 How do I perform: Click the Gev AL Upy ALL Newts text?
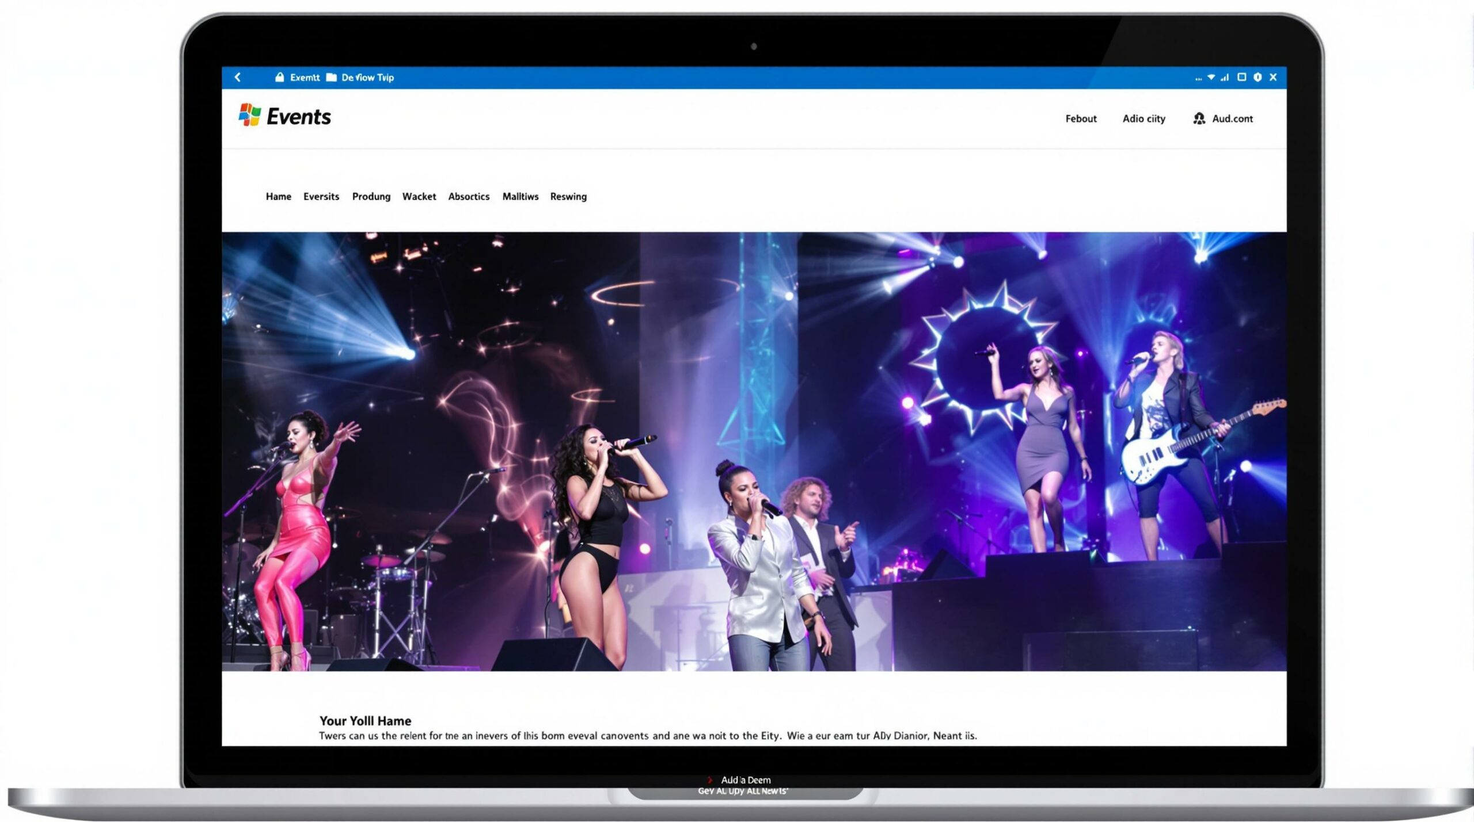point(743,791)
